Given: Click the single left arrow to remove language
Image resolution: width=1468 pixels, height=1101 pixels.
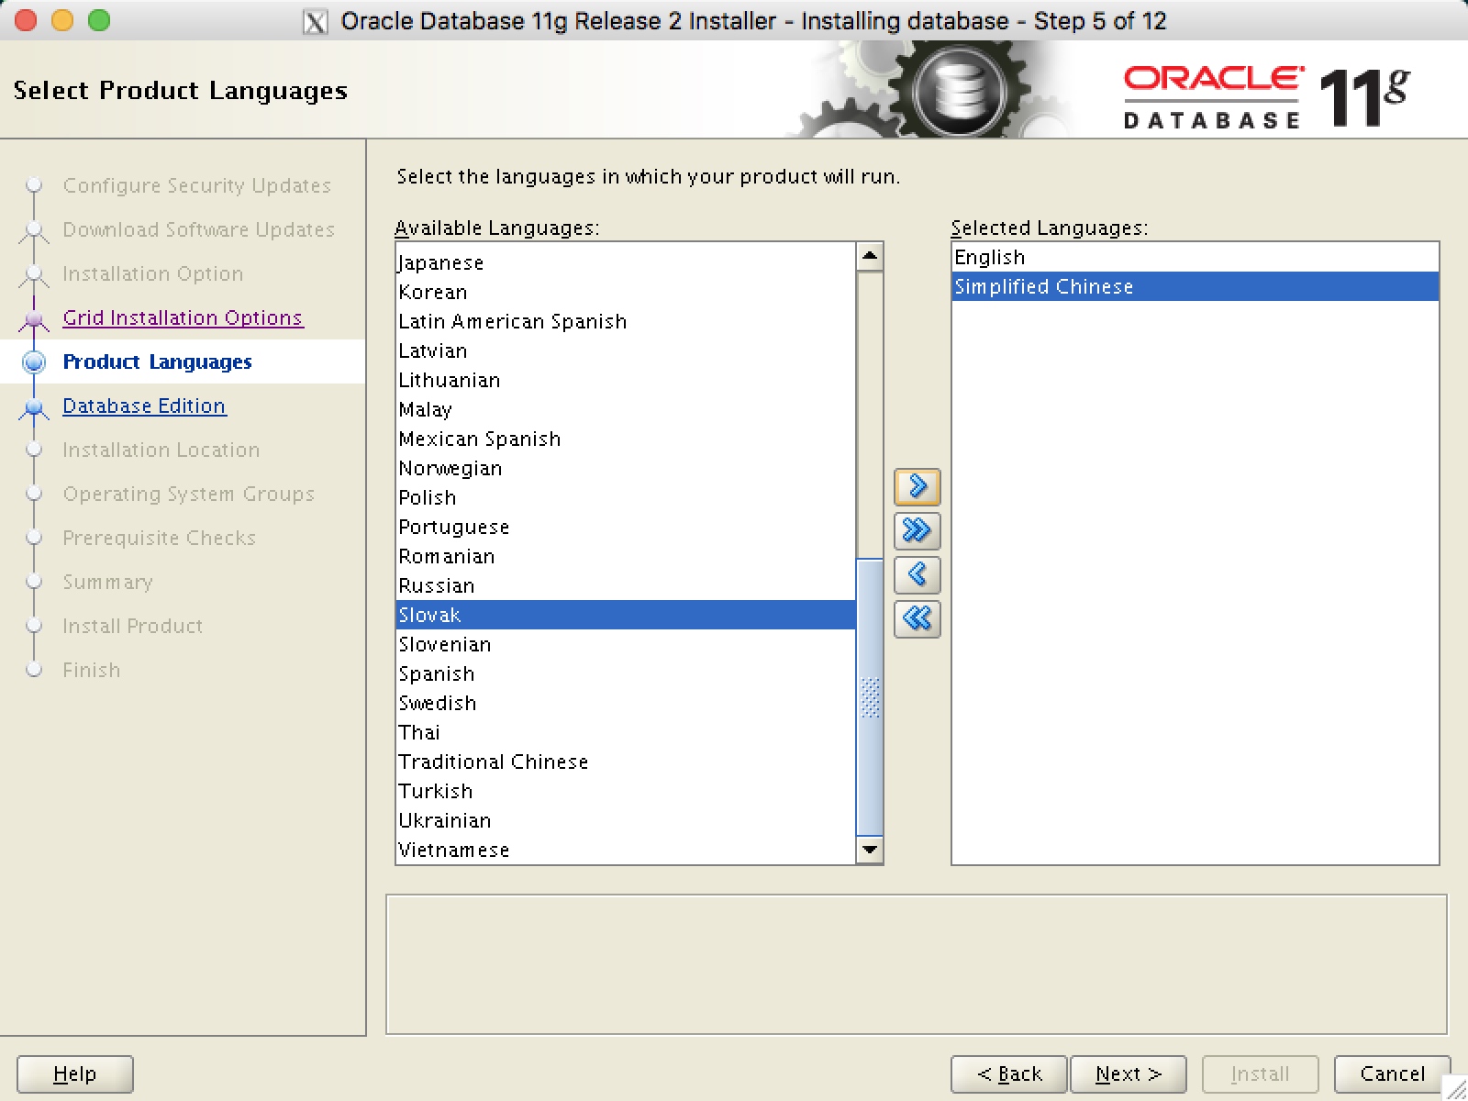Looking at the screenshot, I should coord(917,575).
